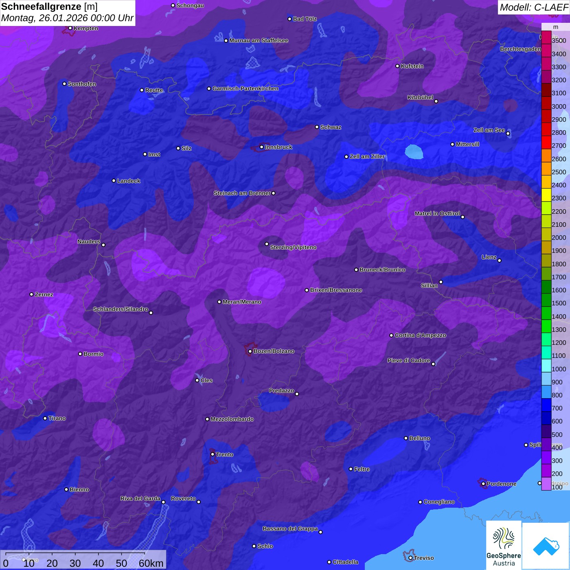Click the Schio label
Image resolution: width=570 pixels, height=570 pixels.
point(265,546)
